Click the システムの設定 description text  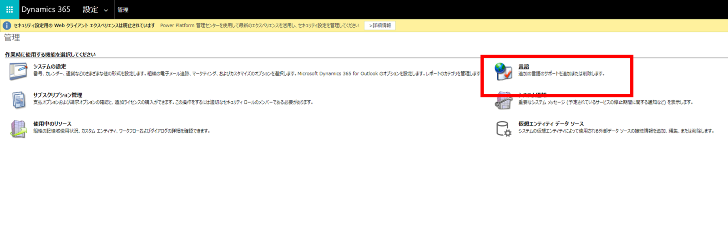[x=257, y=74]
